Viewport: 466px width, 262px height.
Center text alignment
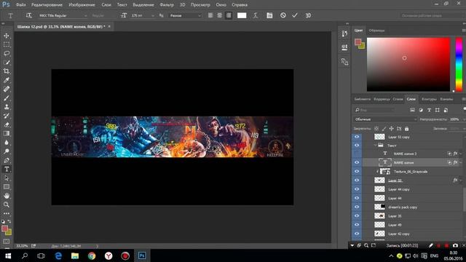[x=219, y=15]
